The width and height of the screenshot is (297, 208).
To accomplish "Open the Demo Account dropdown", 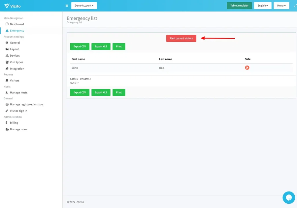I will pos(84,6).
